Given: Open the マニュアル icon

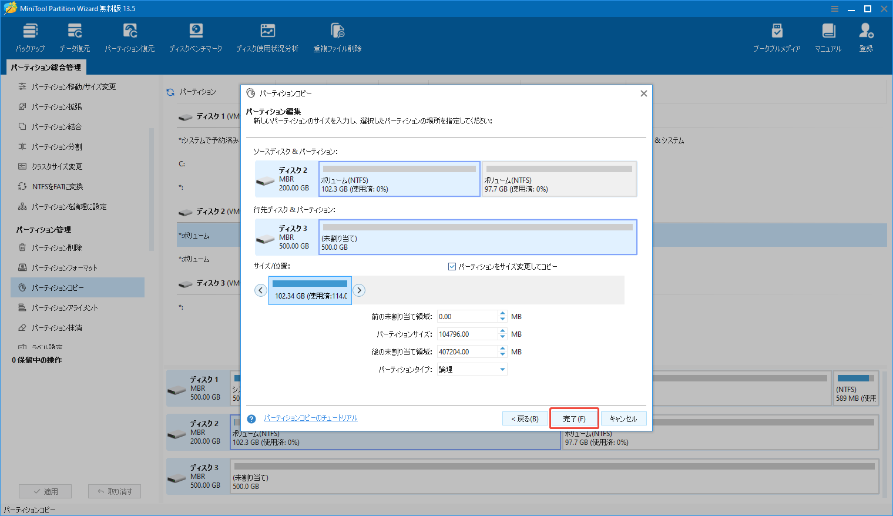Looking at the screenshot, I should tap(828, 35).
